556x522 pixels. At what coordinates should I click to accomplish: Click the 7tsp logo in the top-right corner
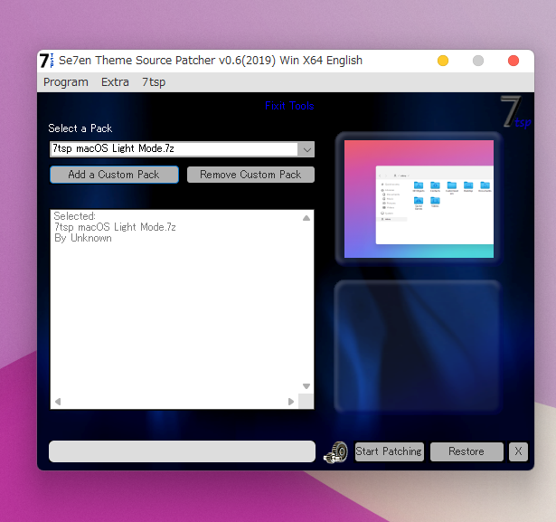click(515, 112)
